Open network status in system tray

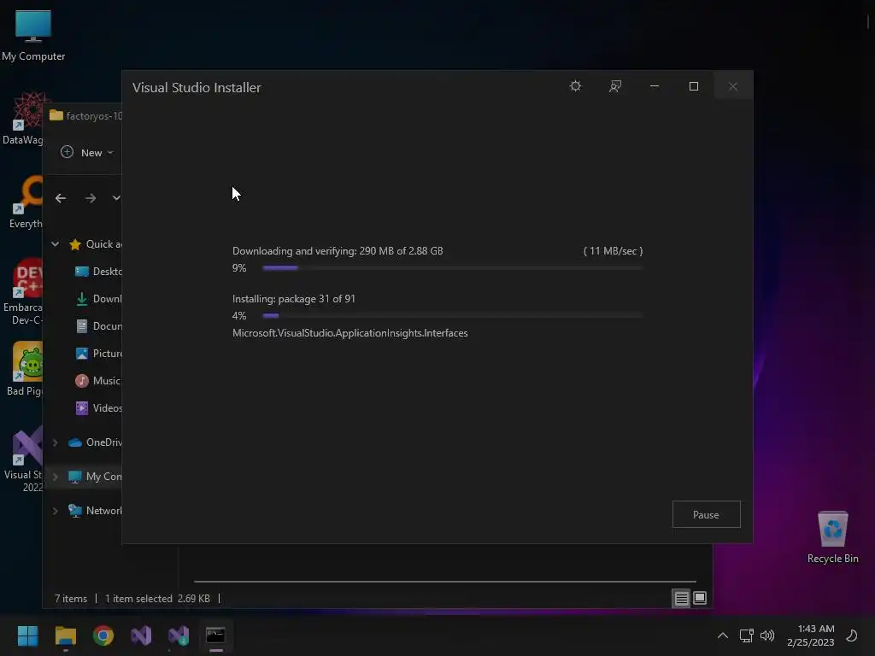click(x=746, y=635)
